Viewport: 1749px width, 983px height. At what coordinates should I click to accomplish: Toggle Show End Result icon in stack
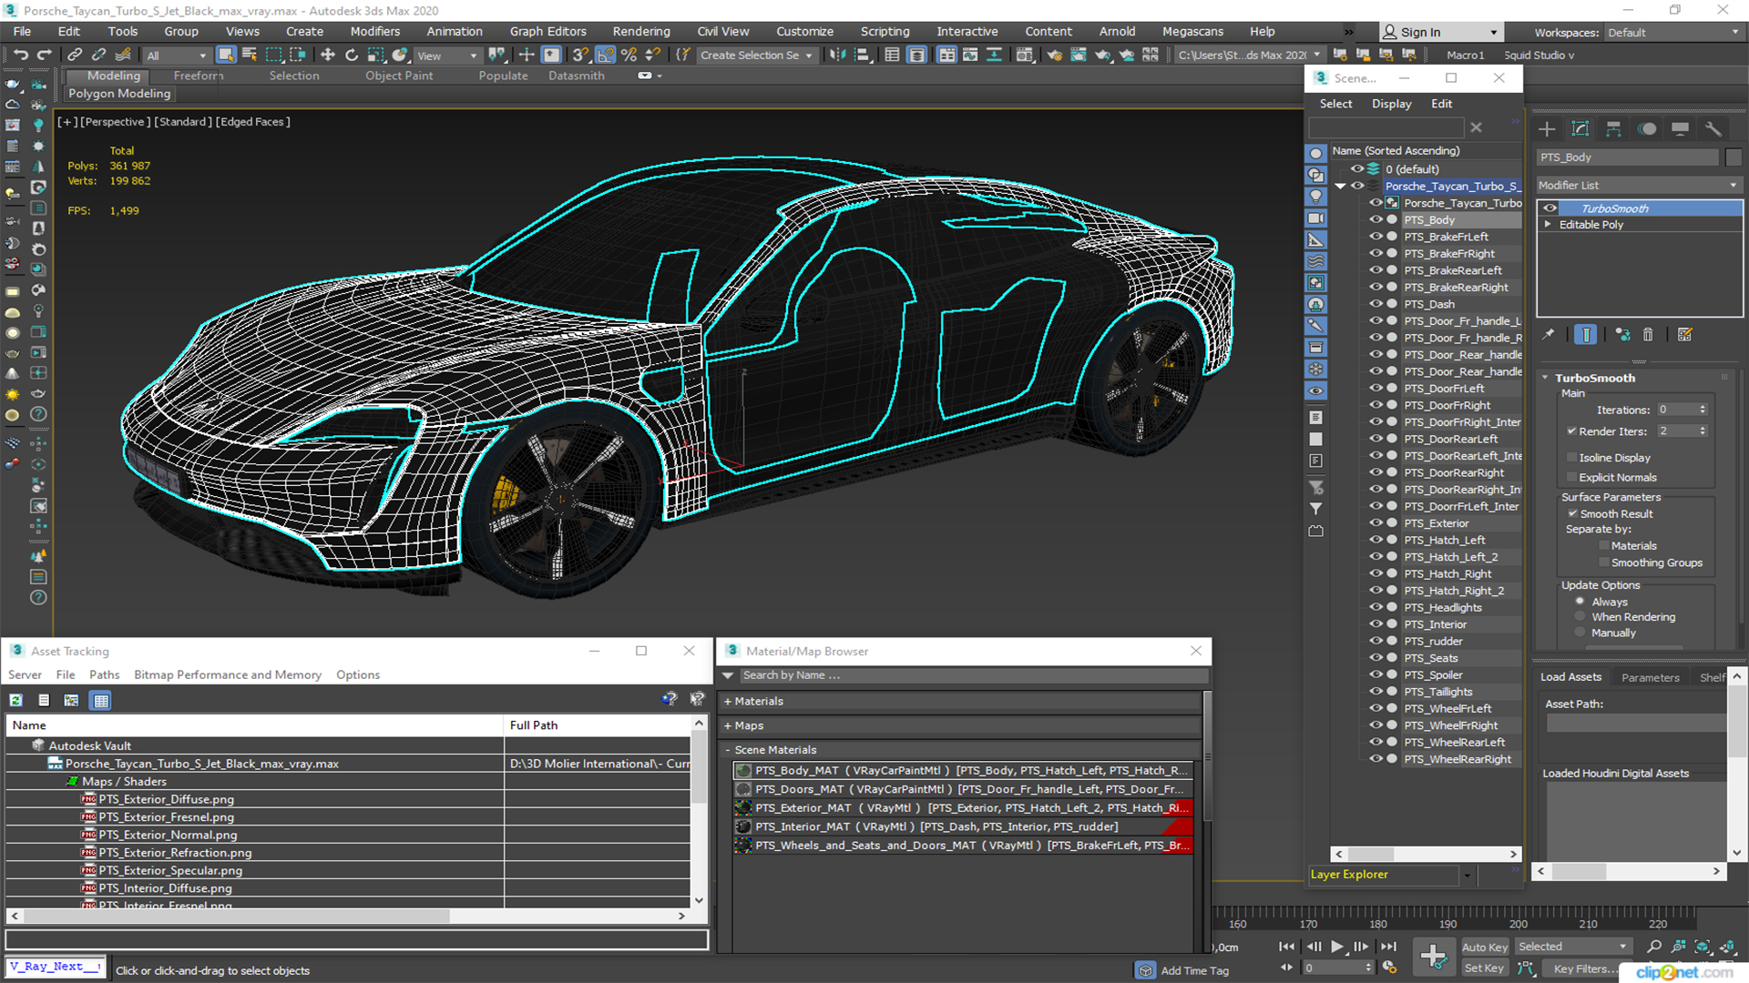pyautogui.click(x=1585, y=335)
